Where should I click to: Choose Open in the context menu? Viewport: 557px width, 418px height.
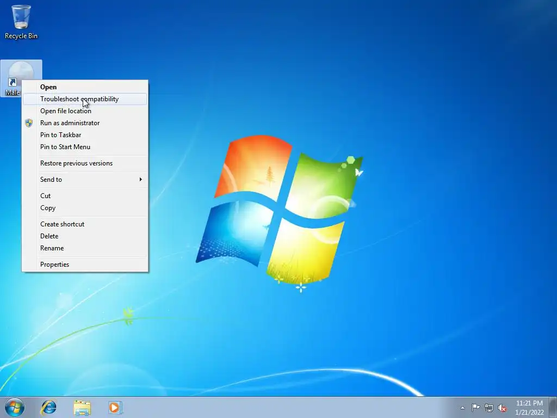coord(84,87)
